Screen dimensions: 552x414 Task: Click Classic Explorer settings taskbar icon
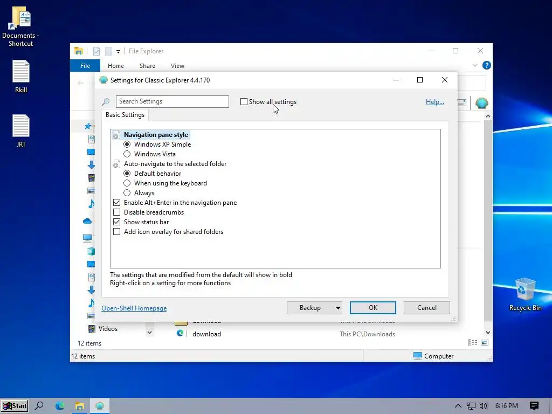click(x=100, y=406)
